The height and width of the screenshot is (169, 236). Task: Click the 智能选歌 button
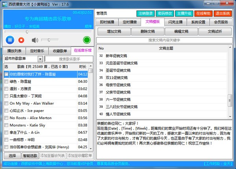pyautogui.click(x=30, y=156)
